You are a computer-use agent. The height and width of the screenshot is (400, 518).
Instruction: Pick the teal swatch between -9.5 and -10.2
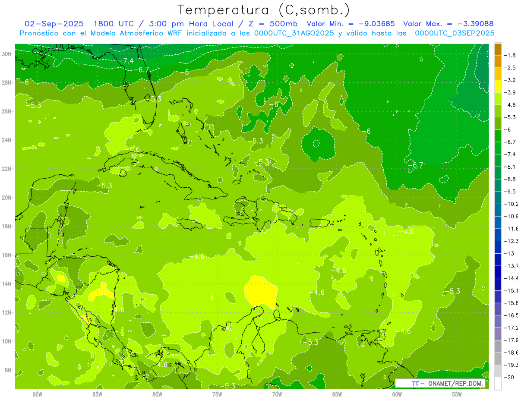(x=498, y=198)
